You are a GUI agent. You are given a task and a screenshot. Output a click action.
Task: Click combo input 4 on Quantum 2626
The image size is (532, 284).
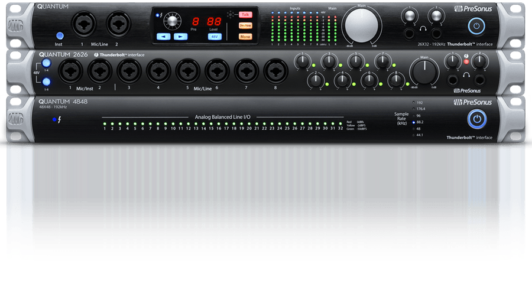pos(158,71)
